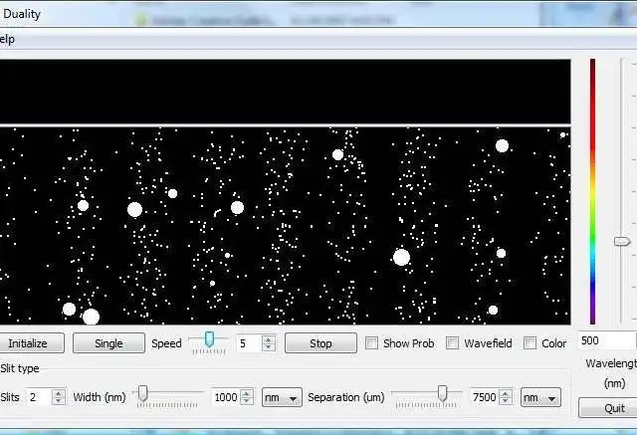Viewport: 637px width, 435px height.
Task: Decrease Slits count with down arrow
Action: point(59,401)
